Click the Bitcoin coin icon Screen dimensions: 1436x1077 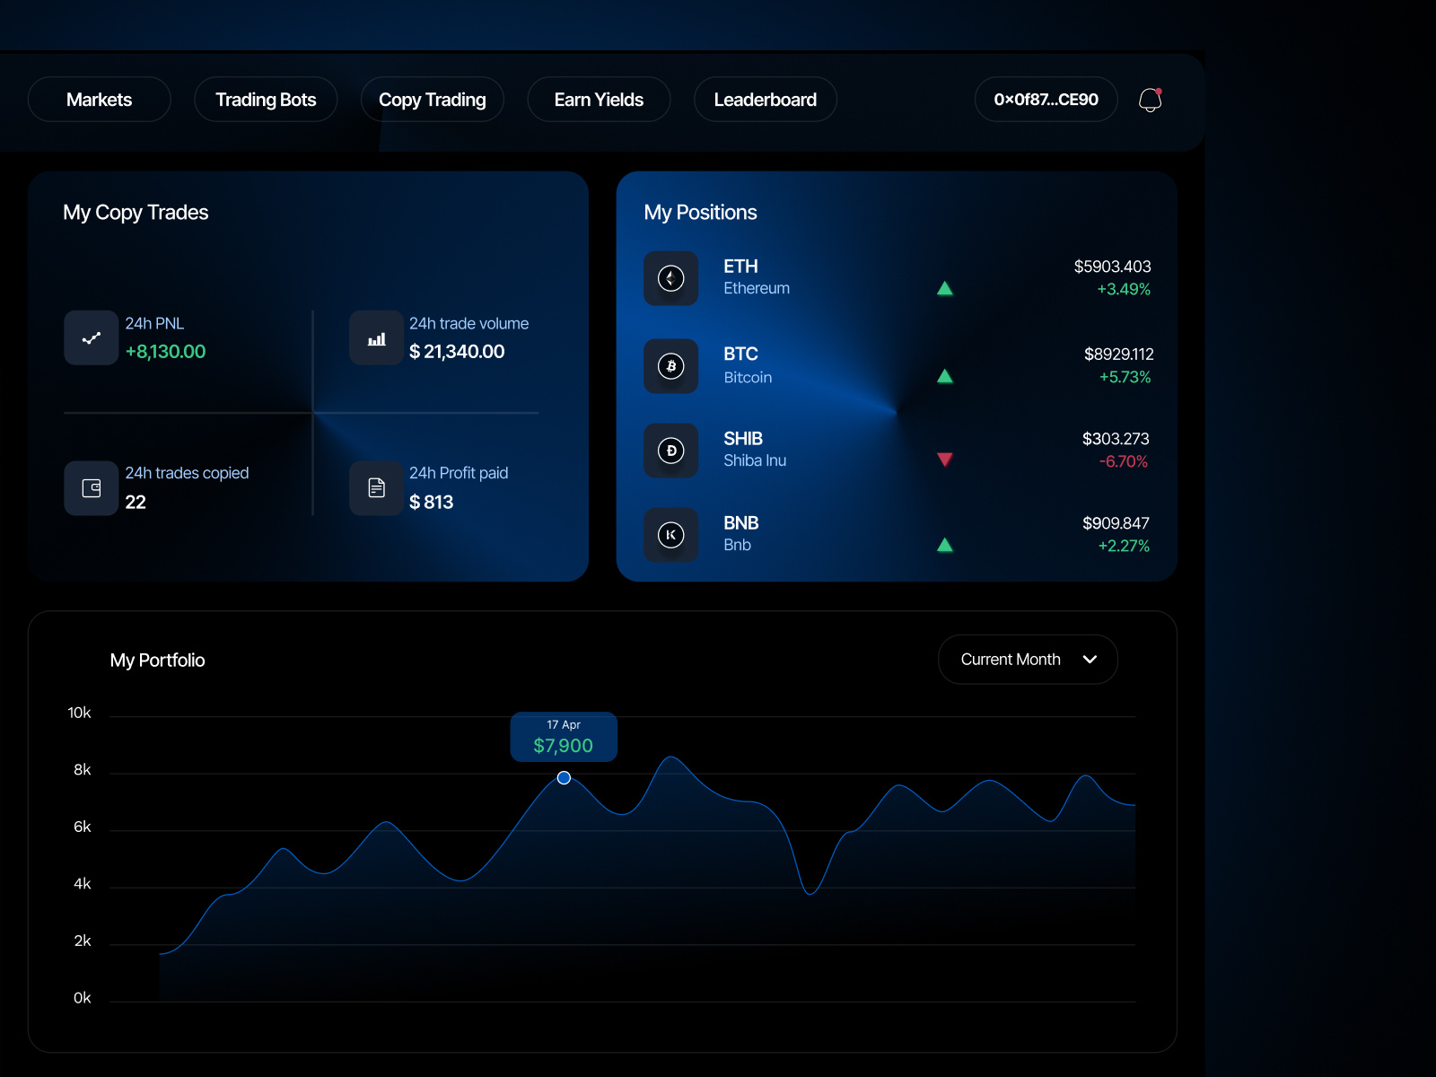click(670, 366)
